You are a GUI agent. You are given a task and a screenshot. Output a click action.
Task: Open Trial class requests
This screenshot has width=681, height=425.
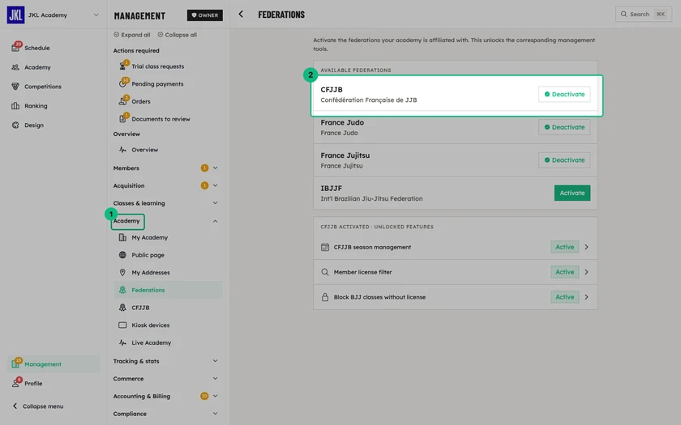(x=168, y=66)
